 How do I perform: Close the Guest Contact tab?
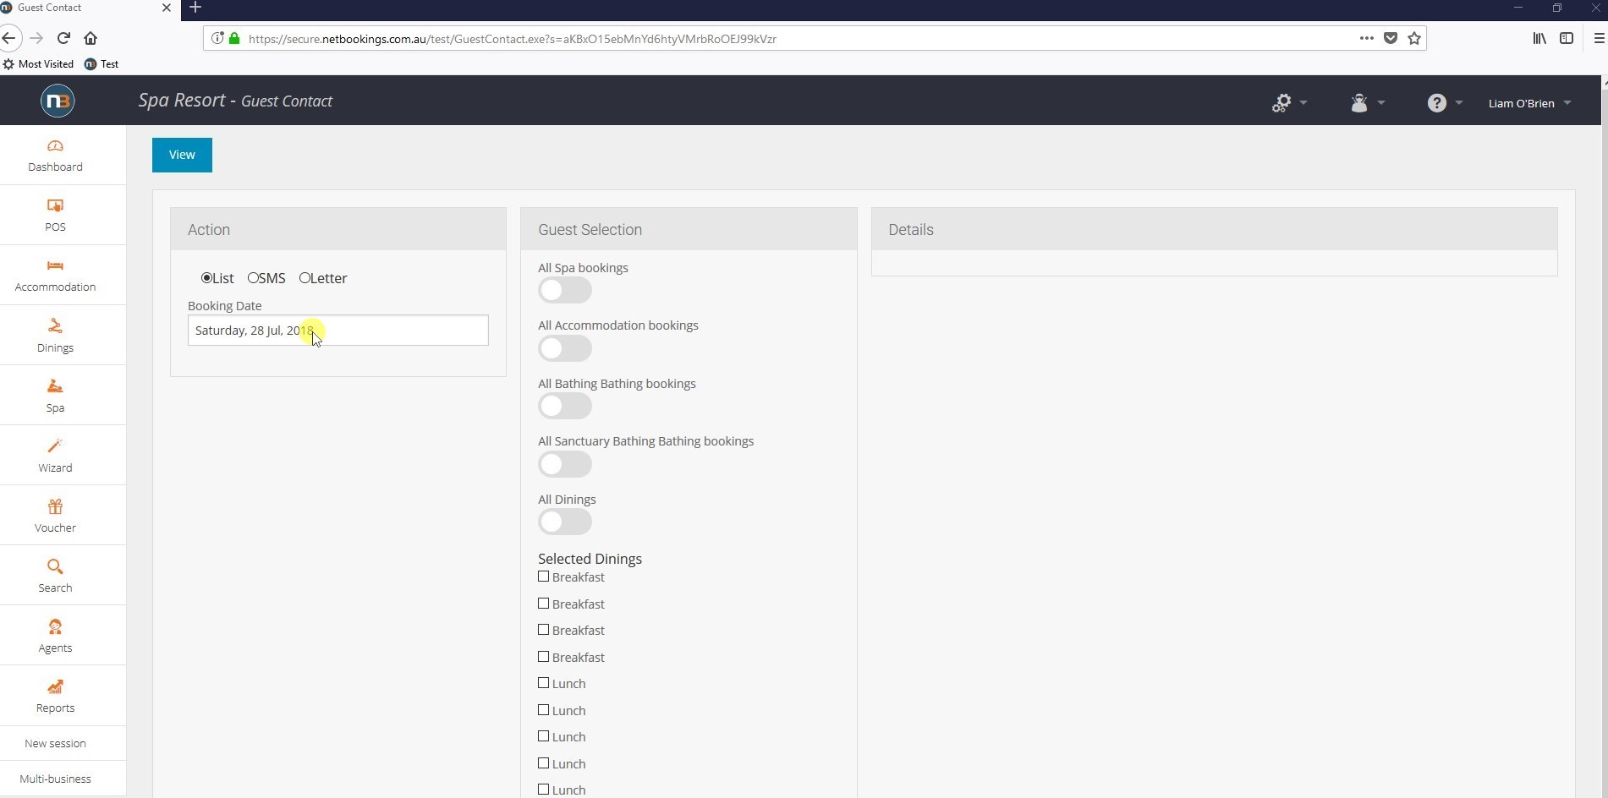pyautogui.click(x=167, y=8)
